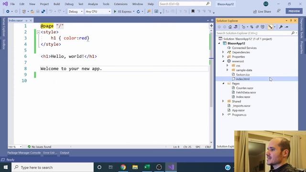Viewport: 306px width, 172px height.
Task: Click the Home icon in Solution Explorer
Action: [230, 27]
